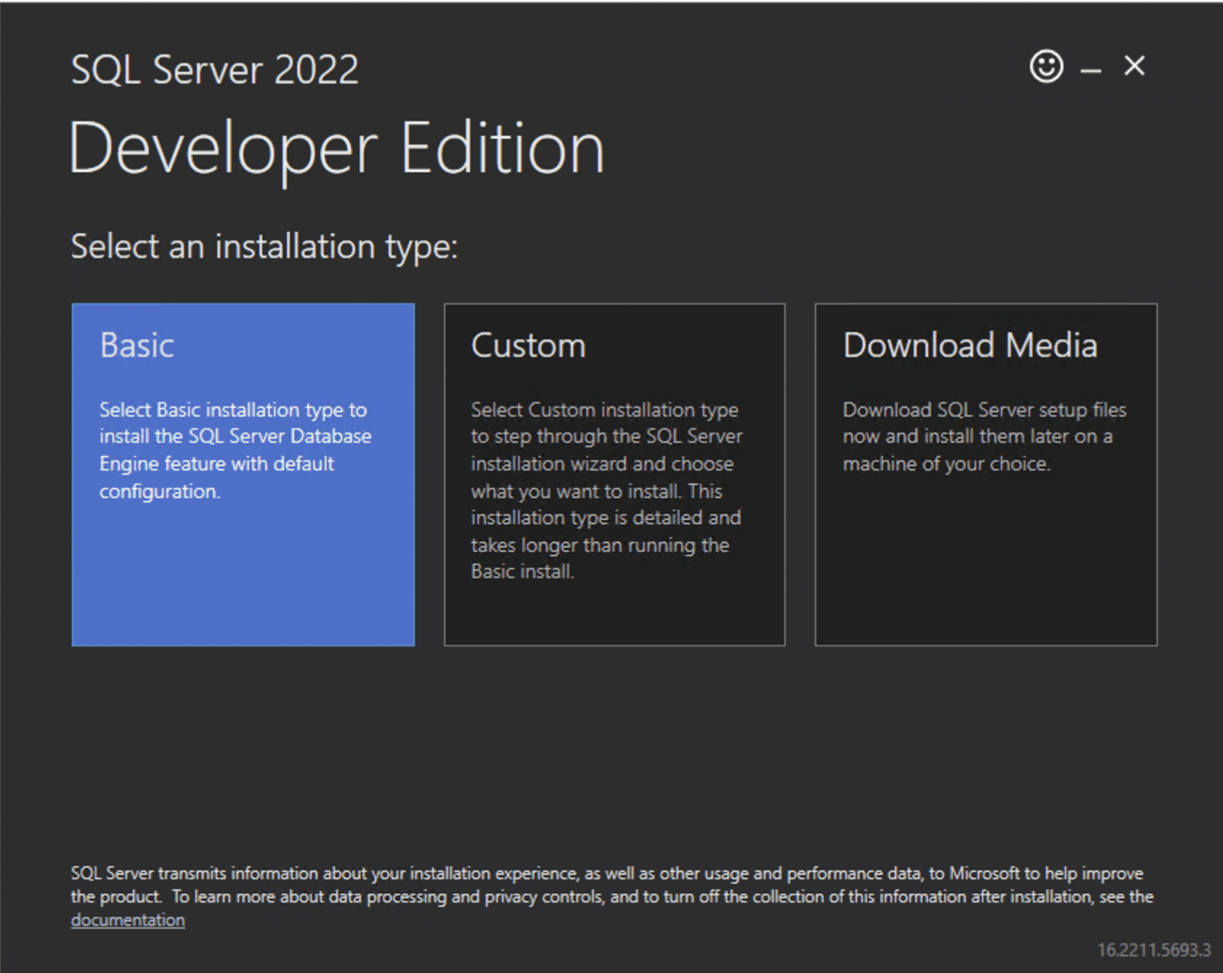Select the Basic installation type tile
Image resolution: width=1223 pixels, height=973 pixels.
pos(243,474)
